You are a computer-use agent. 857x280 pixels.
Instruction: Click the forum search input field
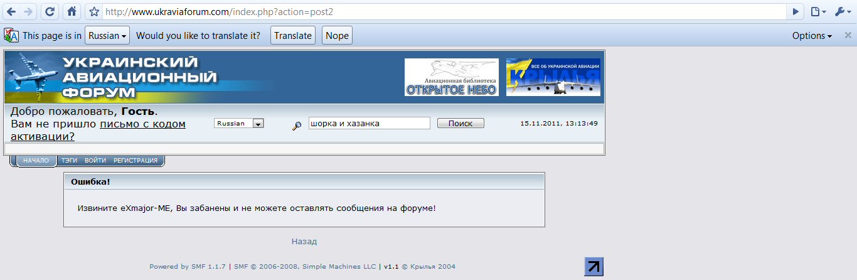coord(370,123)
